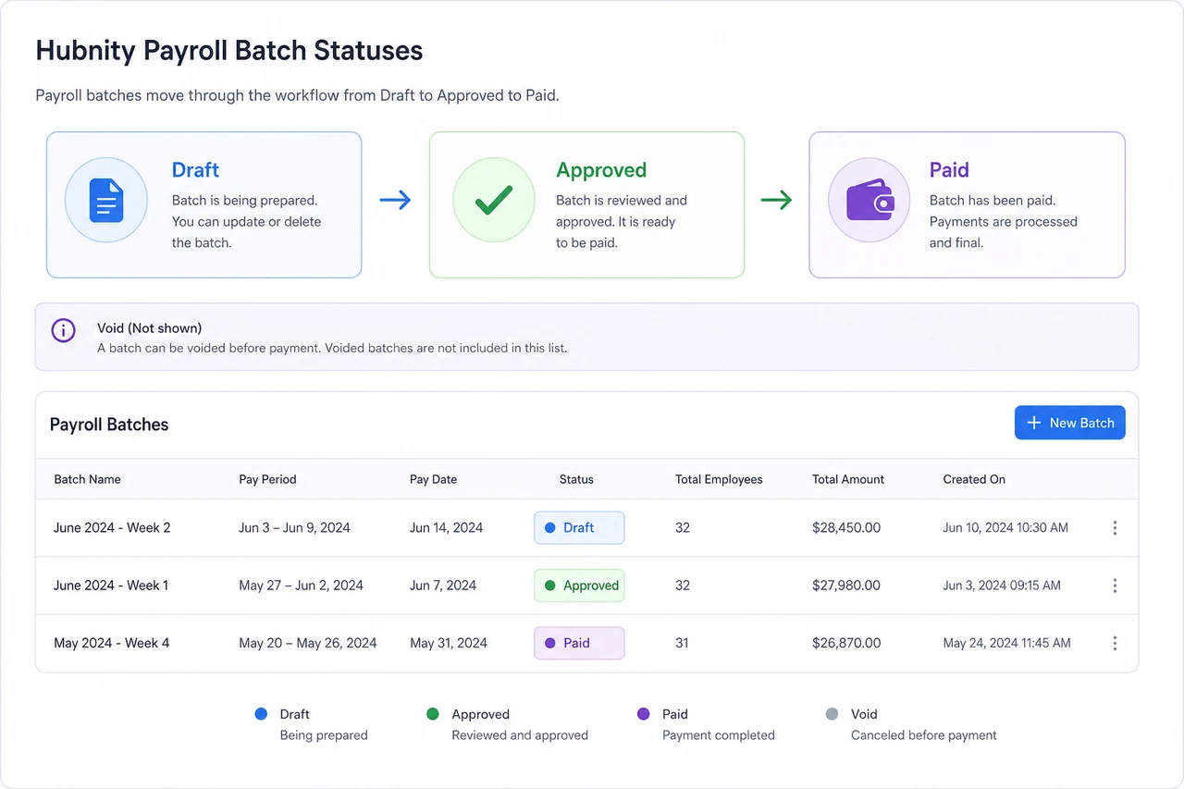Click the Approved green checkmark icon
The image size is (1184, 789).
point(494,200)
